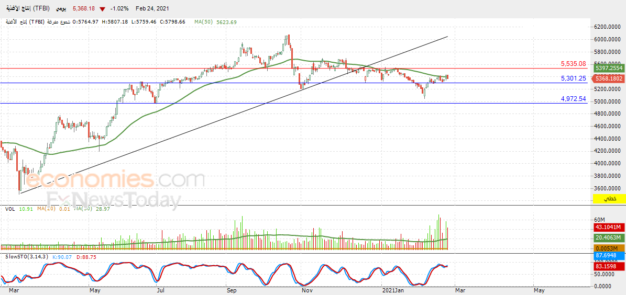Click the red down-arrow change indicator

point(103,9)
